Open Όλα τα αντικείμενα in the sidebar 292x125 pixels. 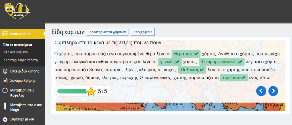18,45
